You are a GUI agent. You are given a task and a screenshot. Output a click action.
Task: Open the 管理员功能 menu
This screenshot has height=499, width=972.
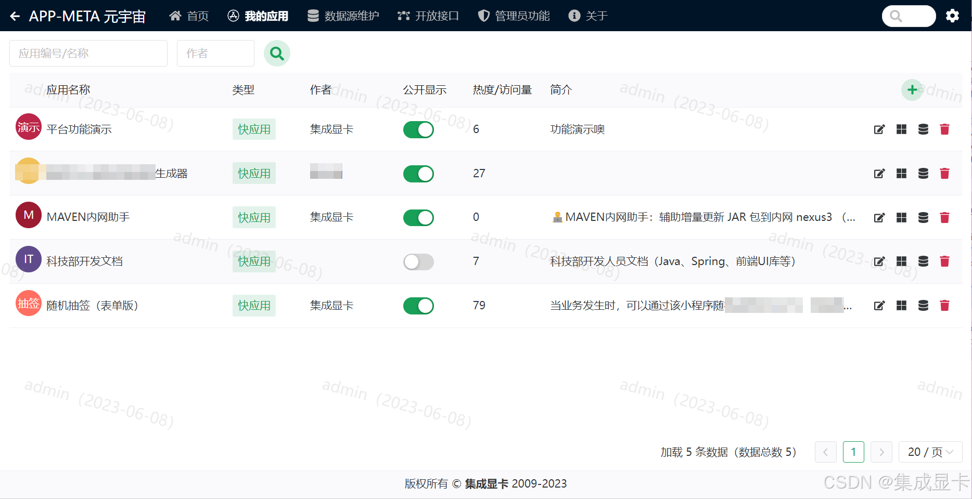click(514, 16)
